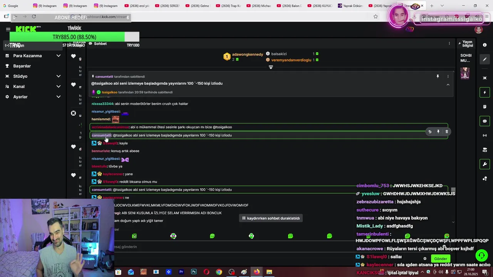Click the pencil edit icon in right sidebar
The height and width of the screenshot is (277, 493).
click(485, 59)
